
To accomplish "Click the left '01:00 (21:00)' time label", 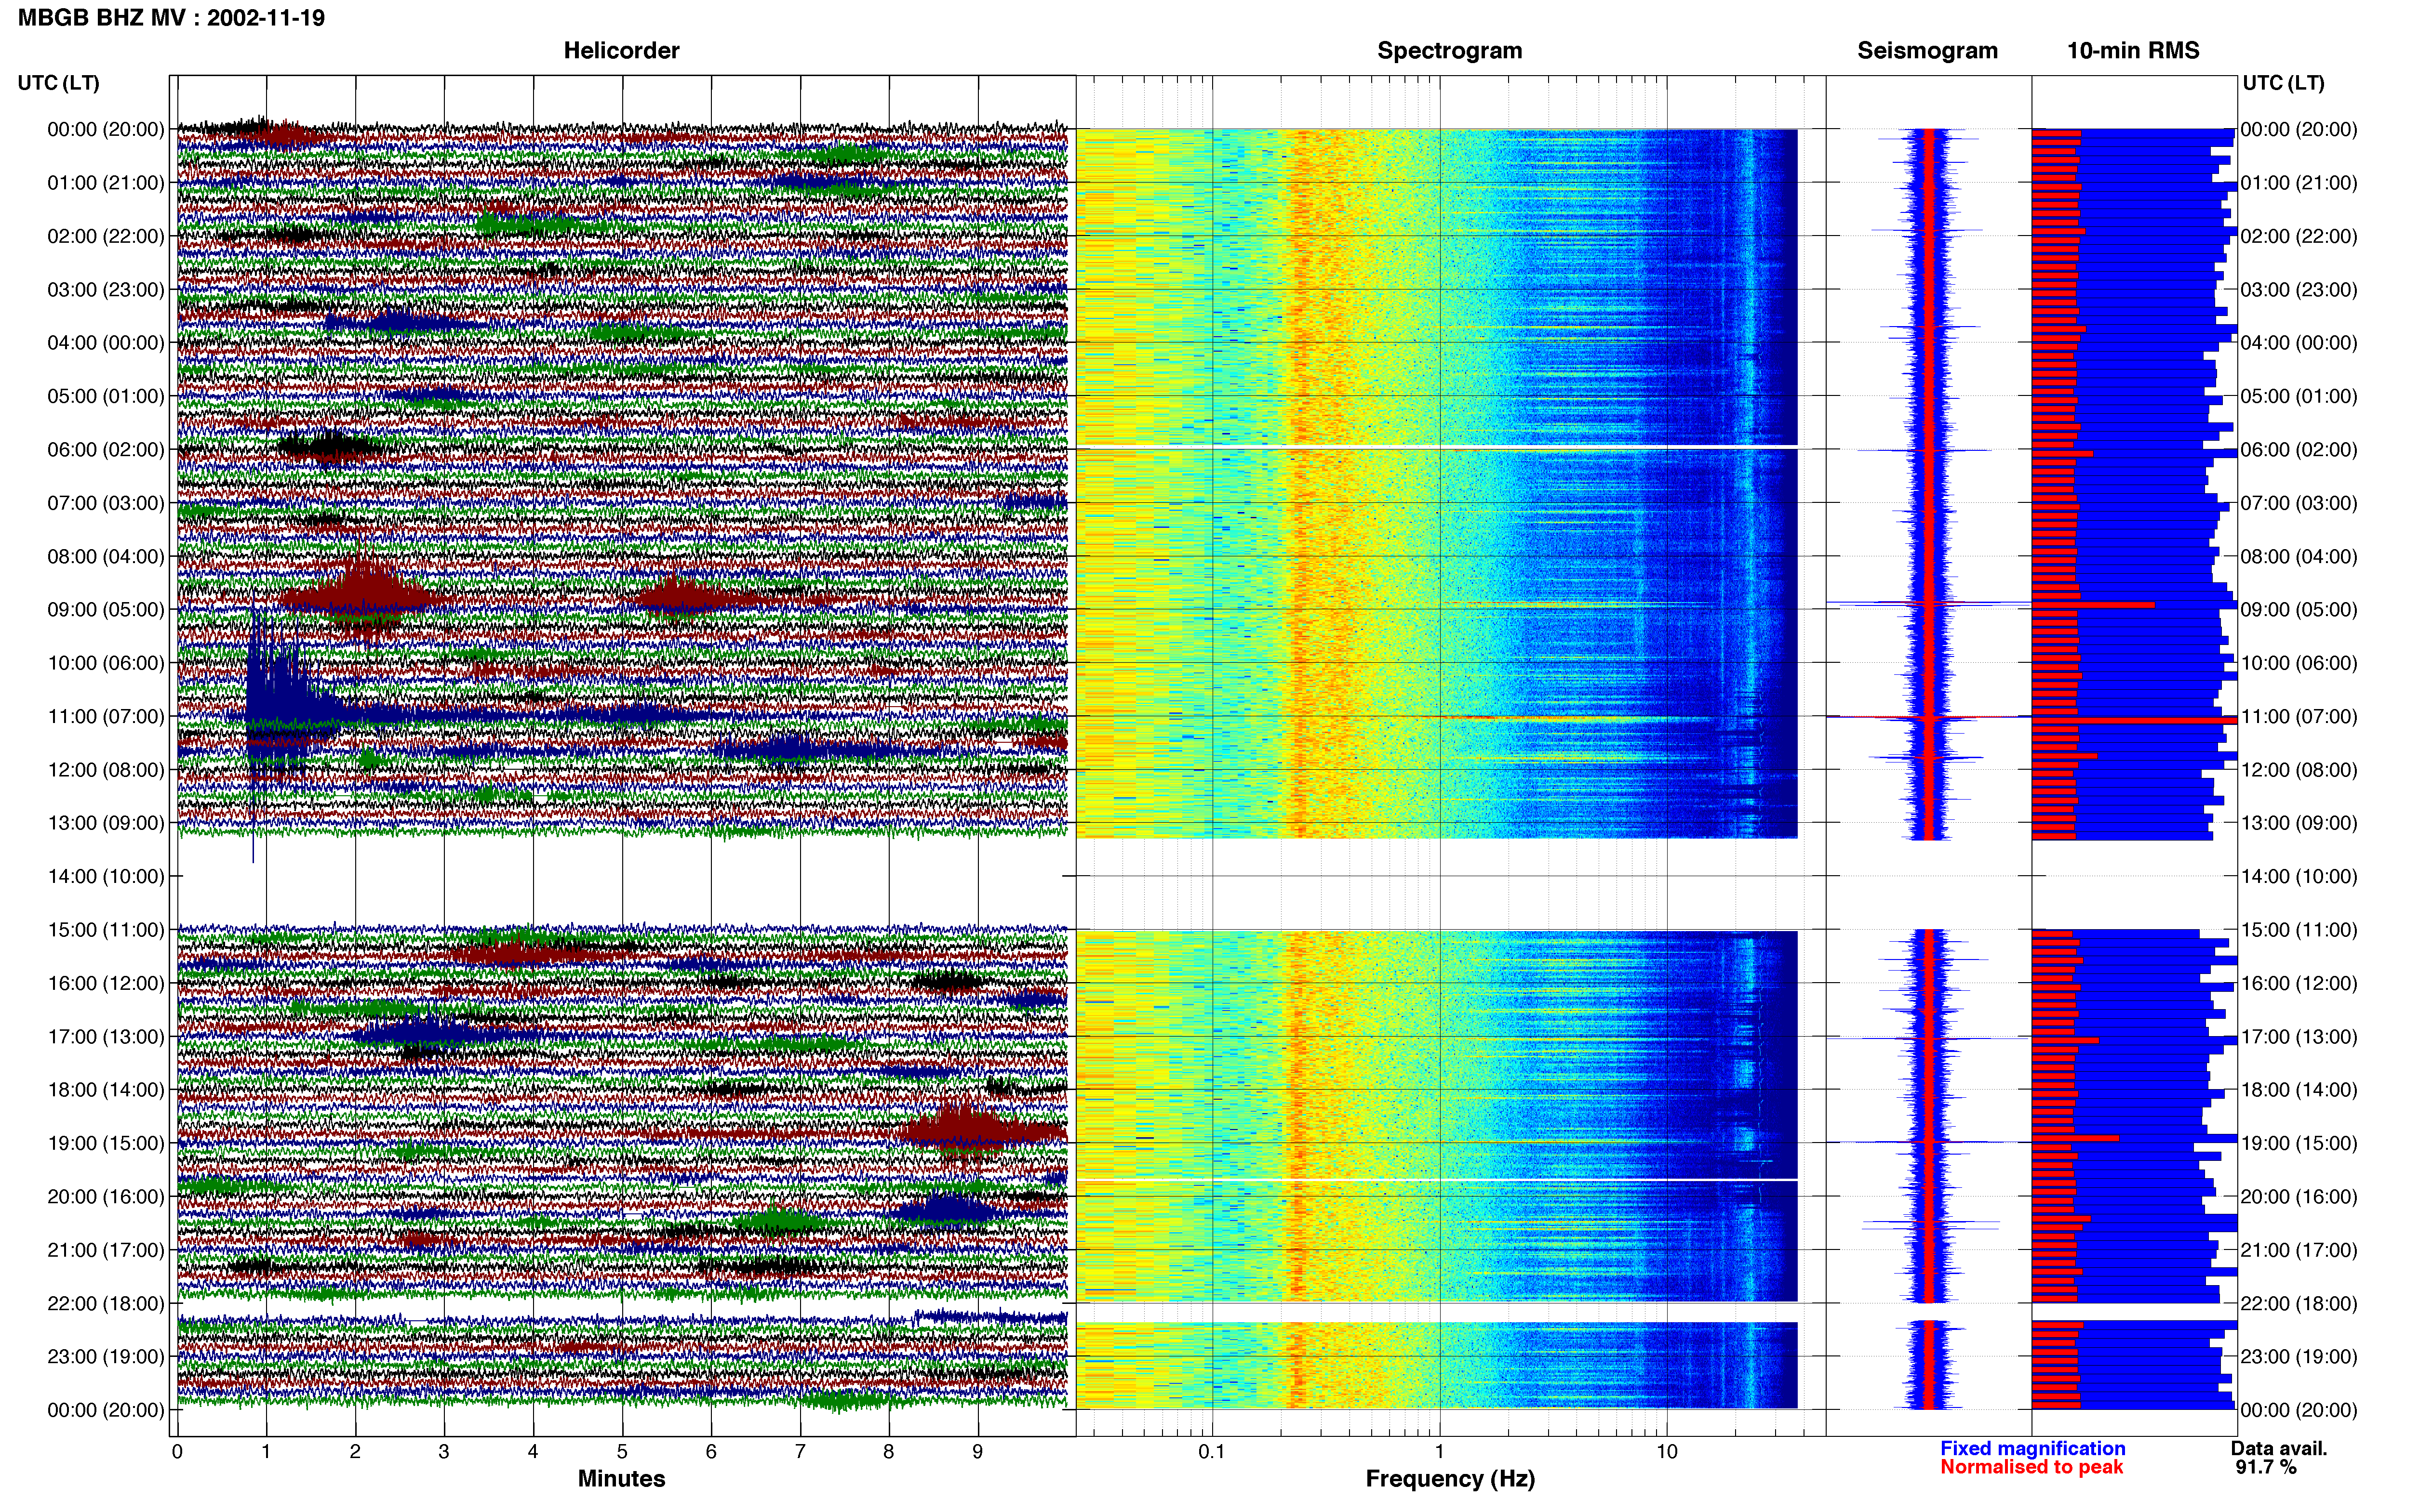I will pyautogui.click(x=105, y=183).
